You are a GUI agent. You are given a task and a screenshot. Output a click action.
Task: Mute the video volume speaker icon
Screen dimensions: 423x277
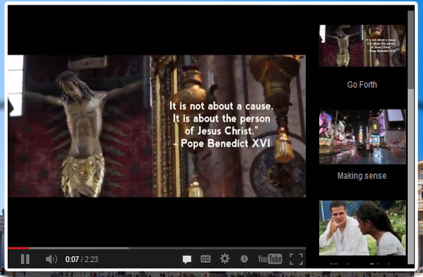51,259
